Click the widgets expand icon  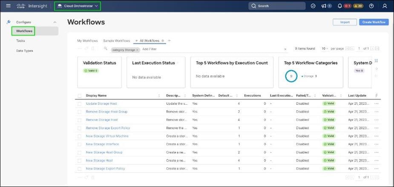tap(376, 61)
